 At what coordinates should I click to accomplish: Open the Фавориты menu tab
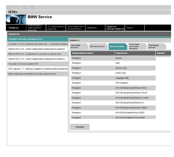tap(95, 28)
